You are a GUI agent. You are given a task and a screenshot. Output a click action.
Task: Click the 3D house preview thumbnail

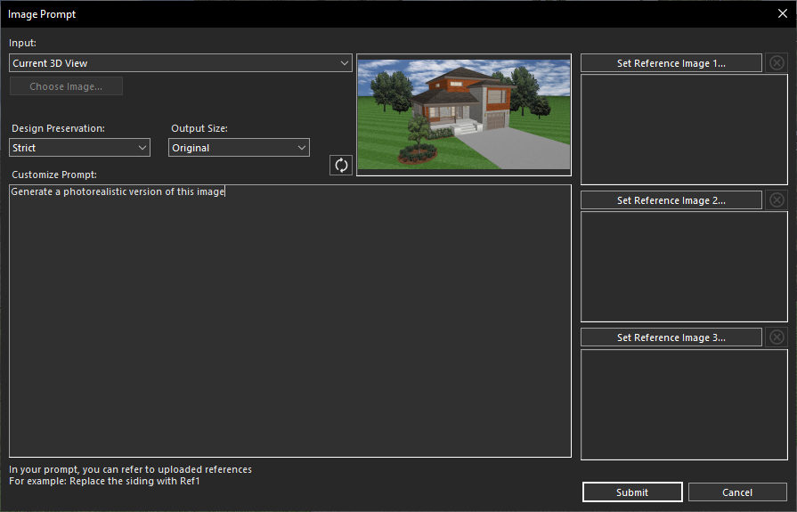click(464, 115)
